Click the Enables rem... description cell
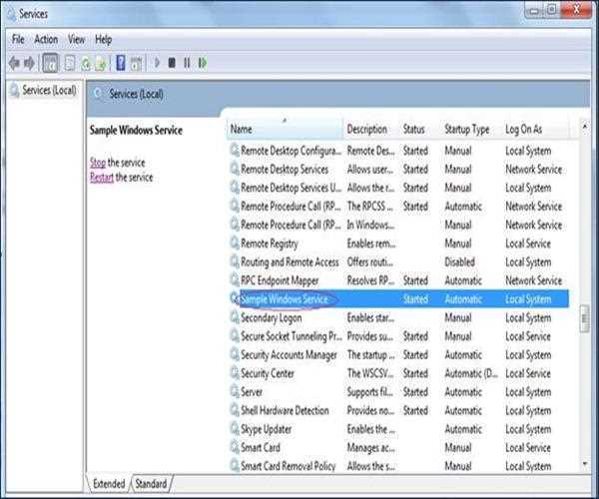 point(371,244)
